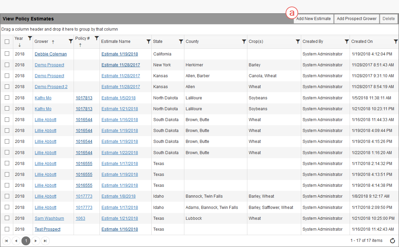Check the Estimate 1/5/2018 row checkbox

tap(7, 98)
